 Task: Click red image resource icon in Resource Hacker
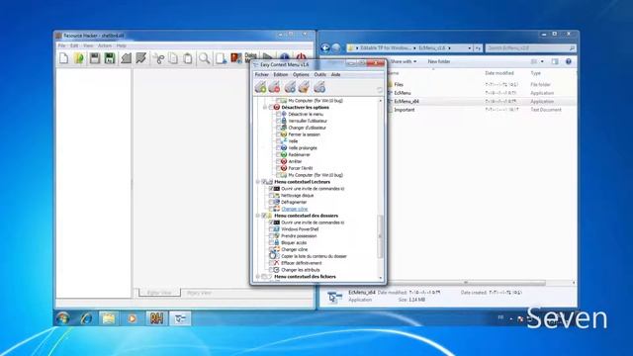pyautogui.click(x=235, y=58)
